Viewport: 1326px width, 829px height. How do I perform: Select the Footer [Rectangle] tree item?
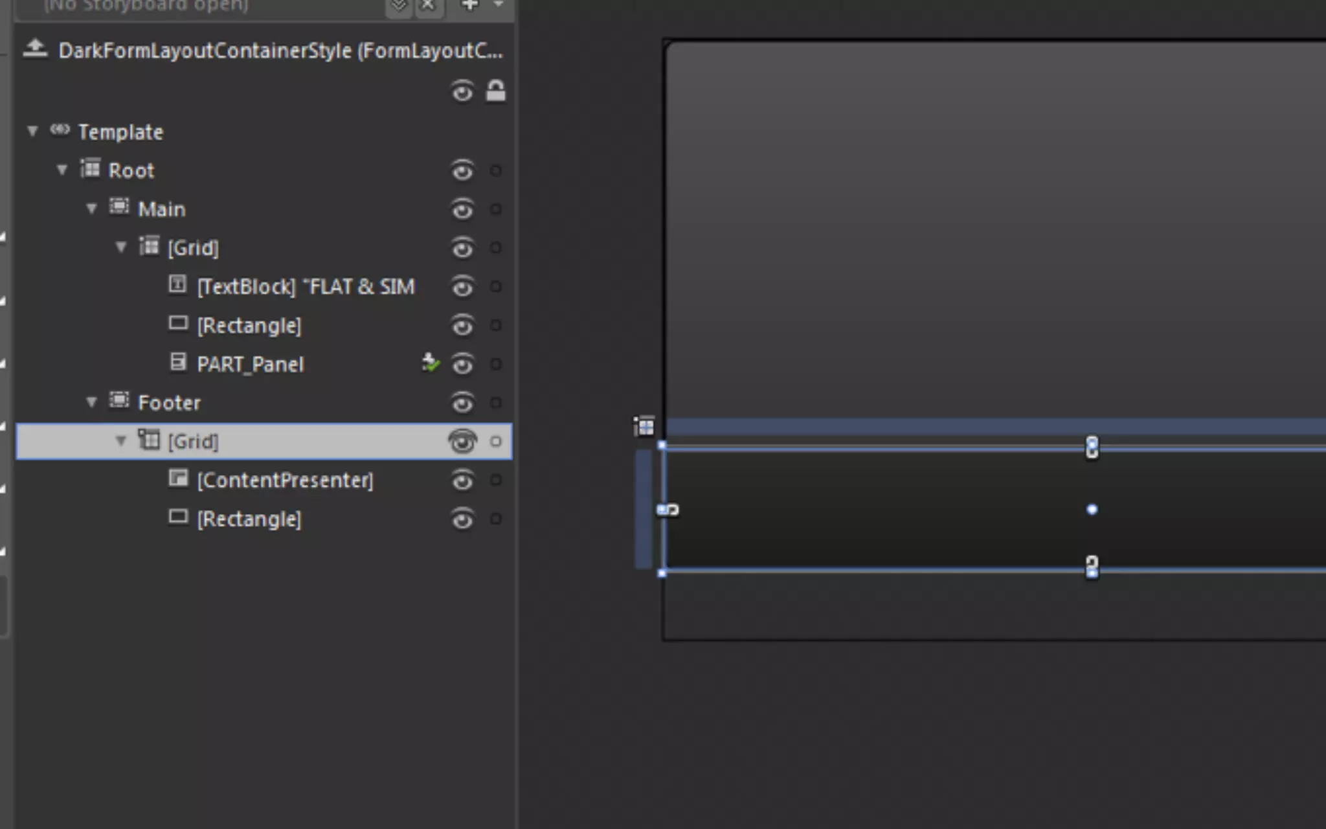click(249, 519)
